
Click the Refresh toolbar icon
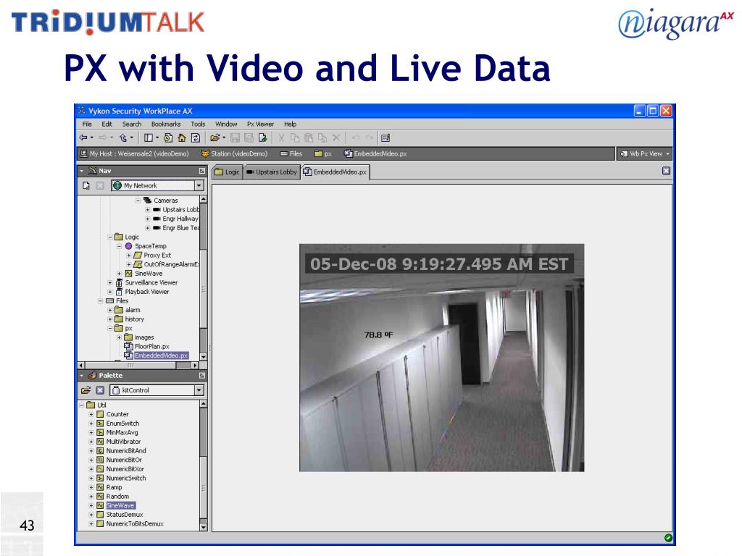[x=196, y=138]
